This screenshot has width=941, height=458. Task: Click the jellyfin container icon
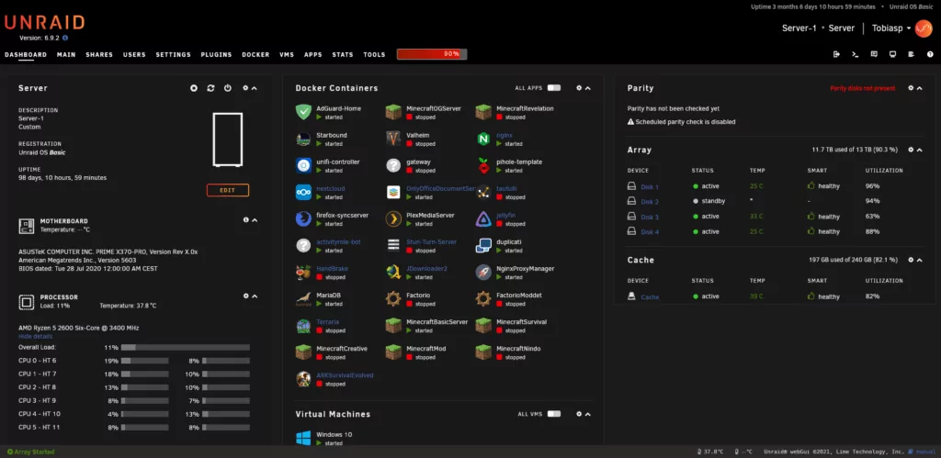[x=483, y=218]
